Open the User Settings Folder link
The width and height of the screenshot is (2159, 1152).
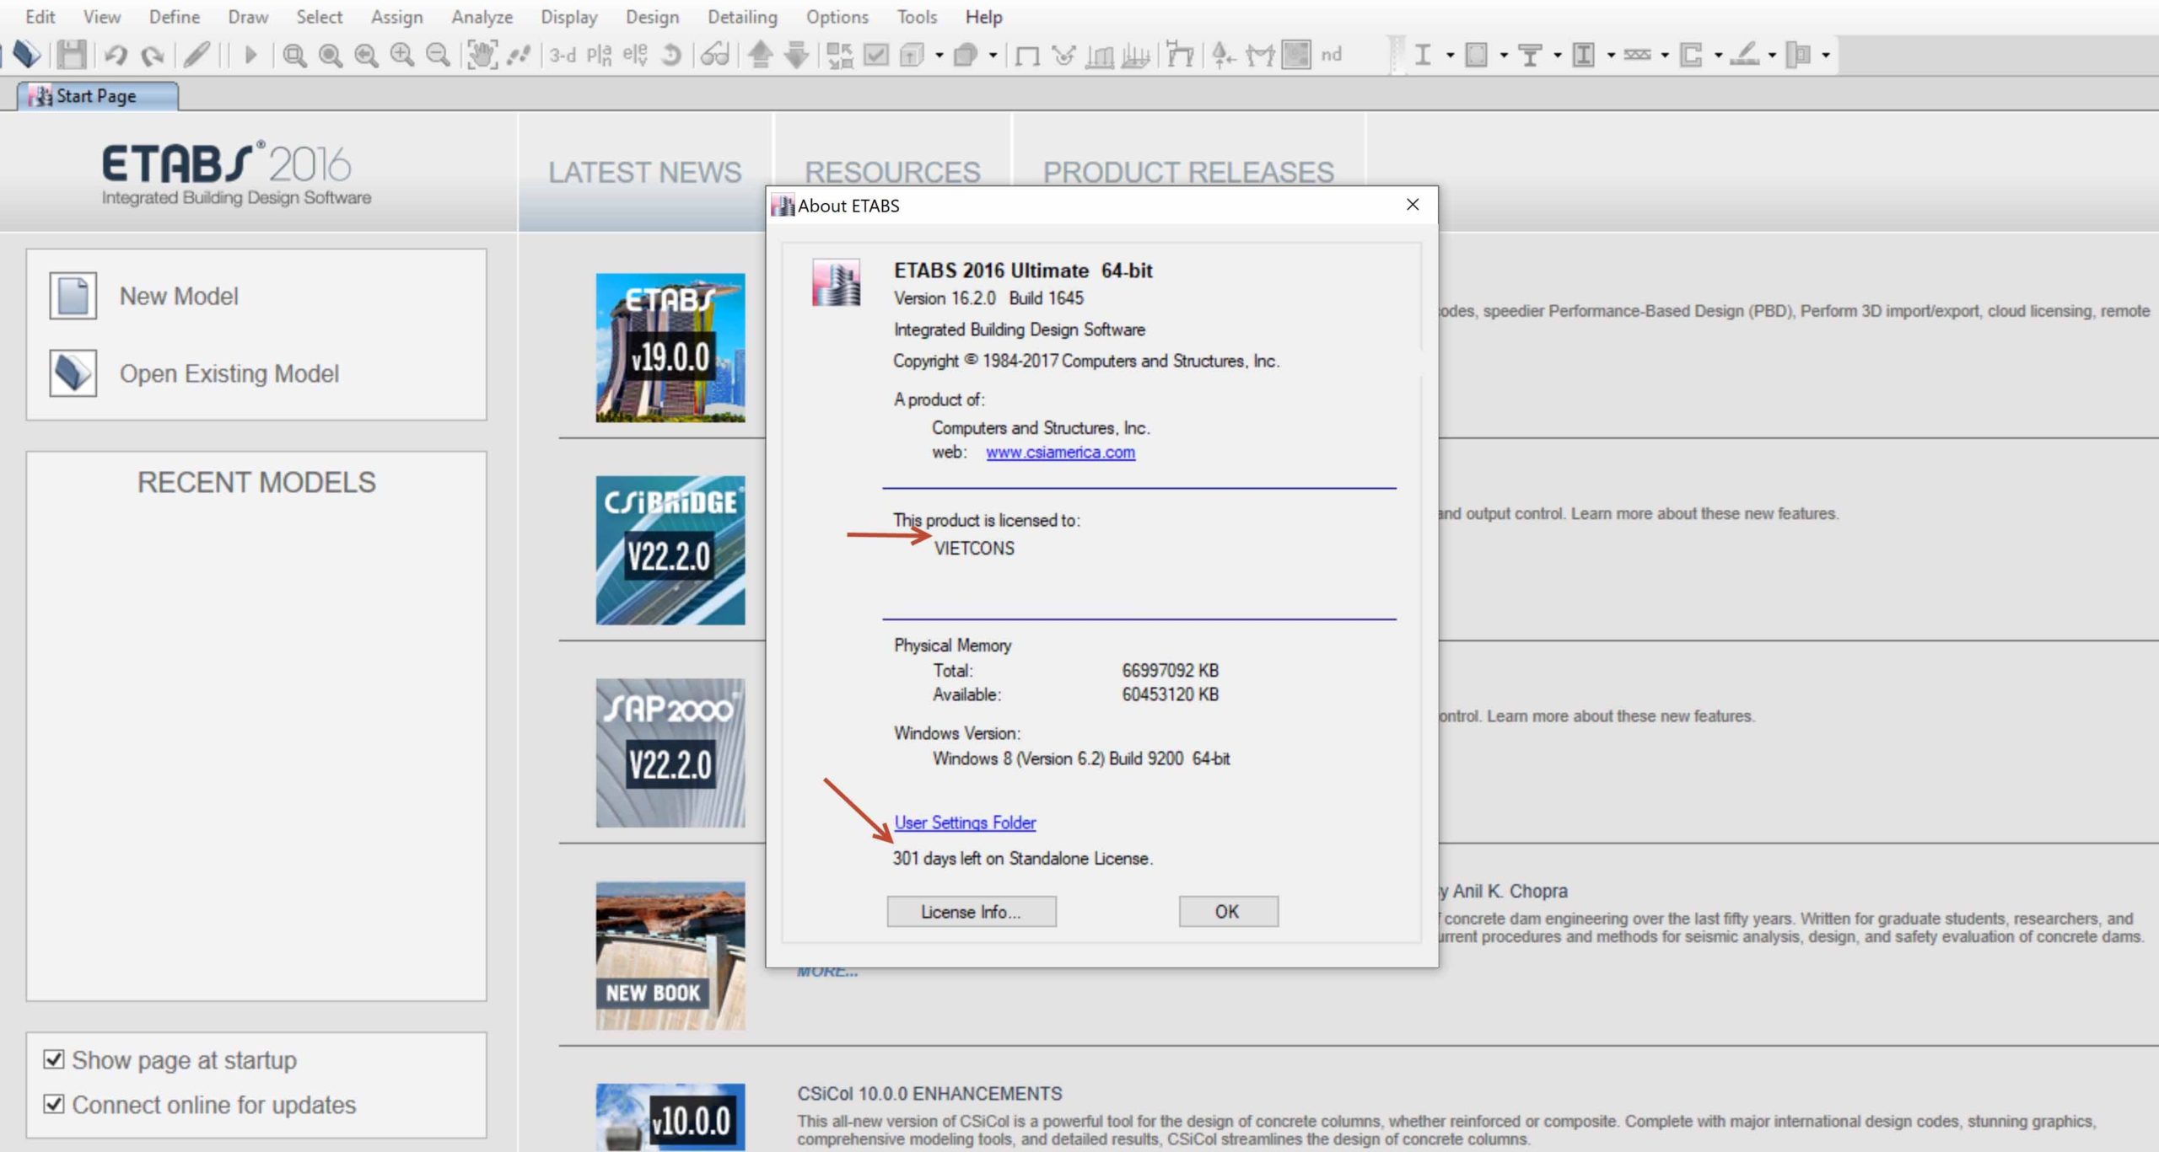pyautogui.click(x=965, y=822)
